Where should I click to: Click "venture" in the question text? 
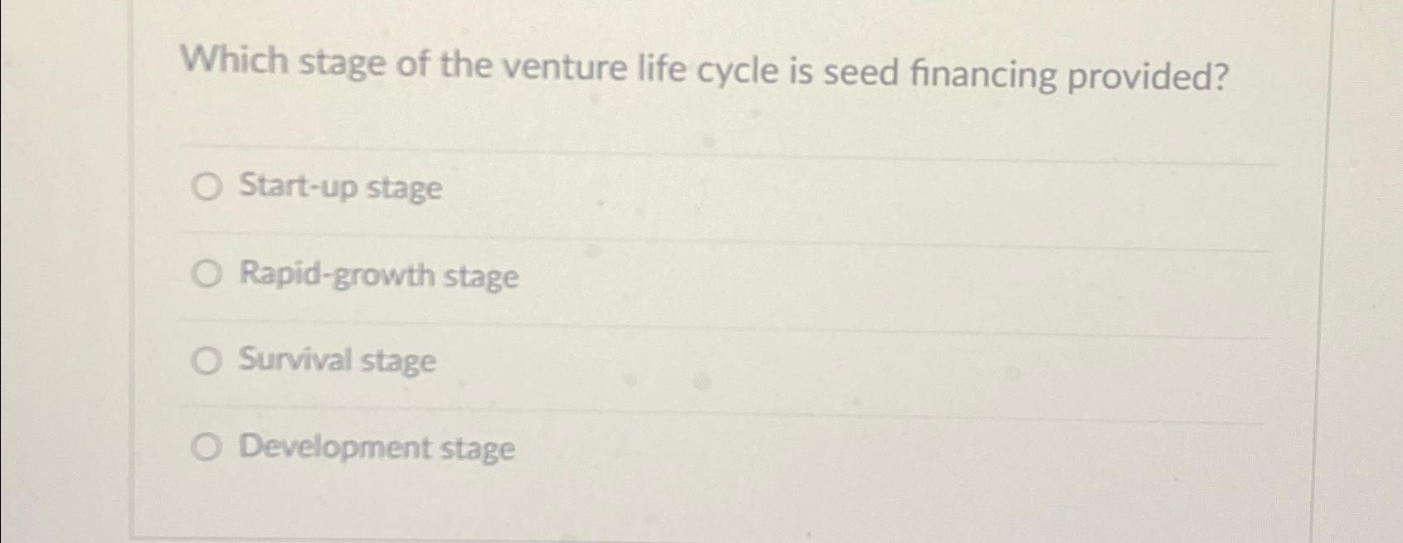click(x=564, y=68)
